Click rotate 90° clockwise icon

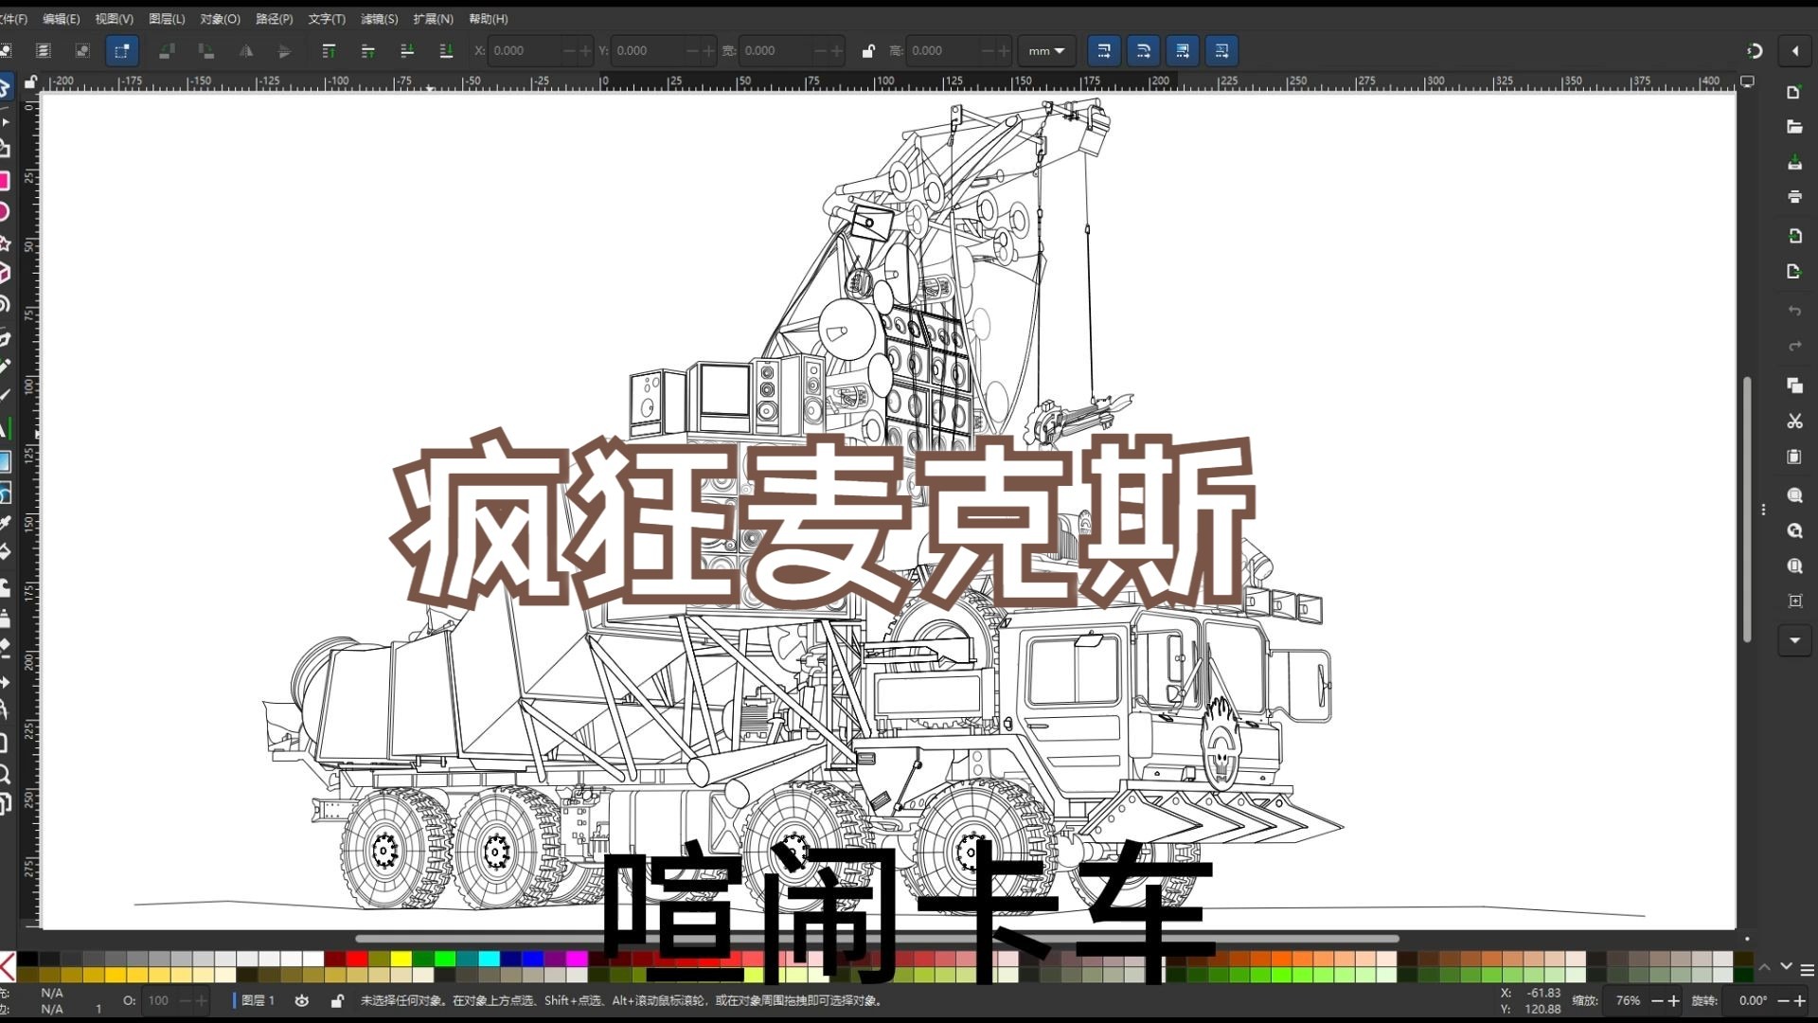coord(206,51)
